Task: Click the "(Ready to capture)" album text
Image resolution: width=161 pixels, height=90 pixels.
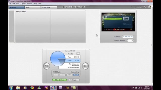Action: [x=21, y=12]
